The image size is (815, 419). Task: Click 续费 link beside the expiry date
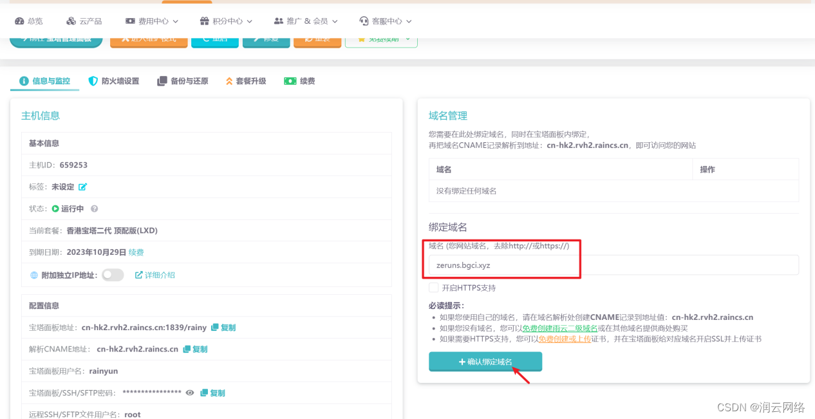click(136, 252)
